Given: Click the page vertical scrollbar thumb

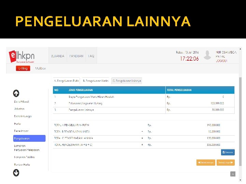Looking at the screenshot, I should coord(240,122).
